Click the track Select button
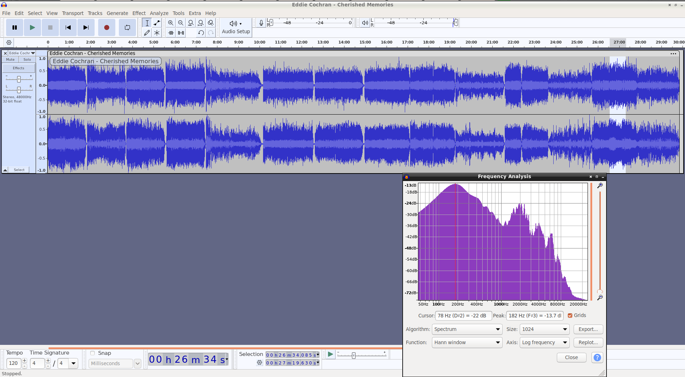The image size is (685, 377). 19,170
